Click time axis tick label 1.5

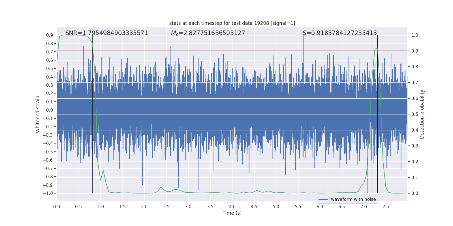[x=123, y=207]
